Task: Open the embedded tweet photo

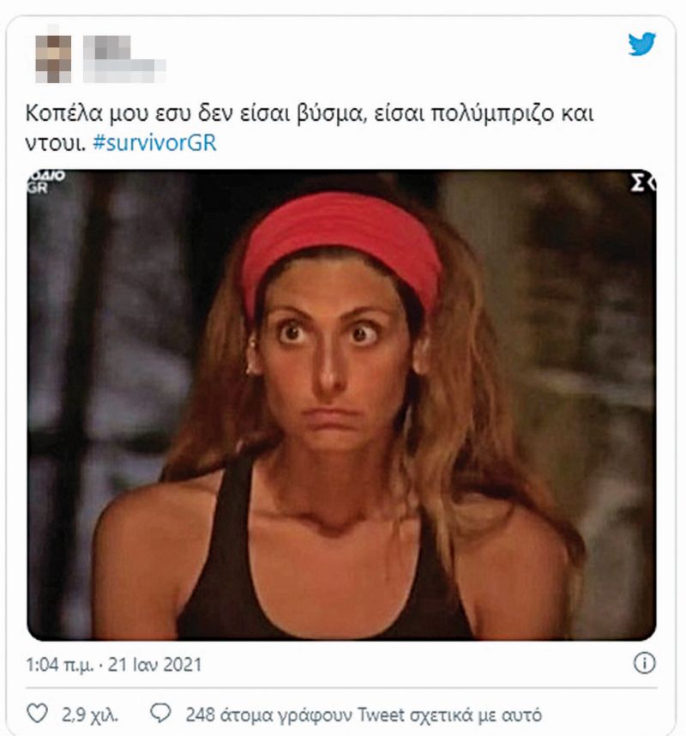Action: [341, 405]
